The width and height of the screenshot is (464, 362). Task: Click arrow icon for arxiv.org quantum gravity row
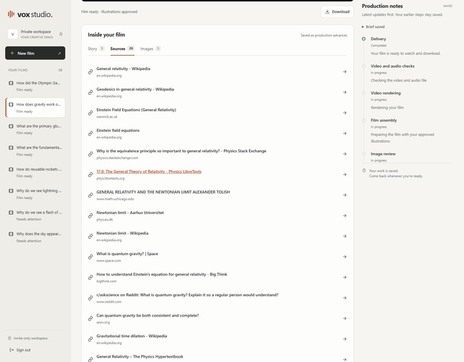tap(345, 318)
